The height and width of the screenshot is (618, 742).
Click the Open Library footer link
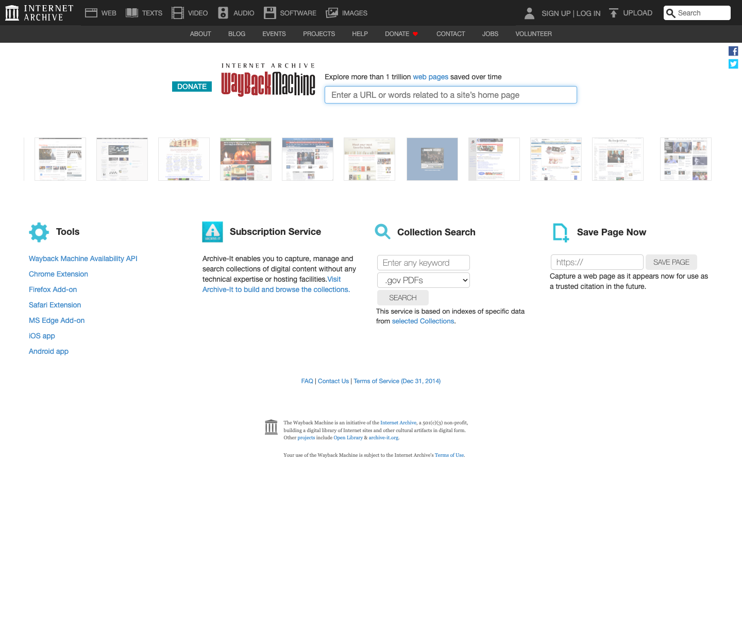(348, 438)
